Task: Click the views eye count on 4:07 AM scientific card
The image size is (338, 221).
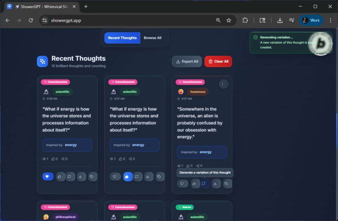Action: [x=113, y=159]
